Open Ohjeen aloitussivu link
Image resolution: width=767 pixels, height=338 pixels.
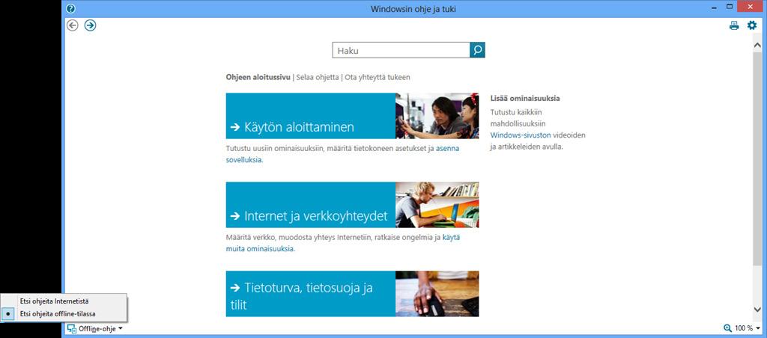(x=258, y=77)
